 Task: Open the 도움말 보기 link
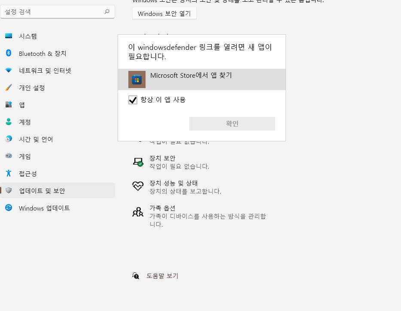point(162,276)
